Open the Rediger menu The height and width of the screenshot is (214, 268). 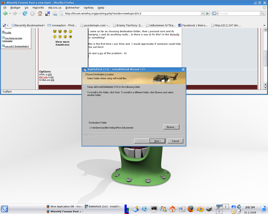[15, 8]
